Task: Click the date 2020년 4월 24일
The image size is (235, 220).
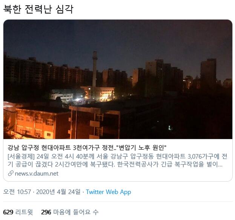Action: coord(58,192)
